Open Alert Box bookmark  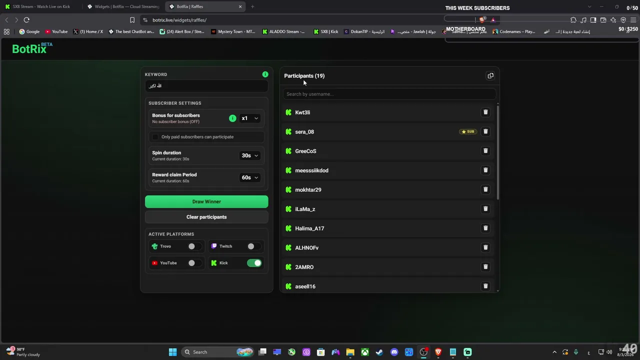182,31
